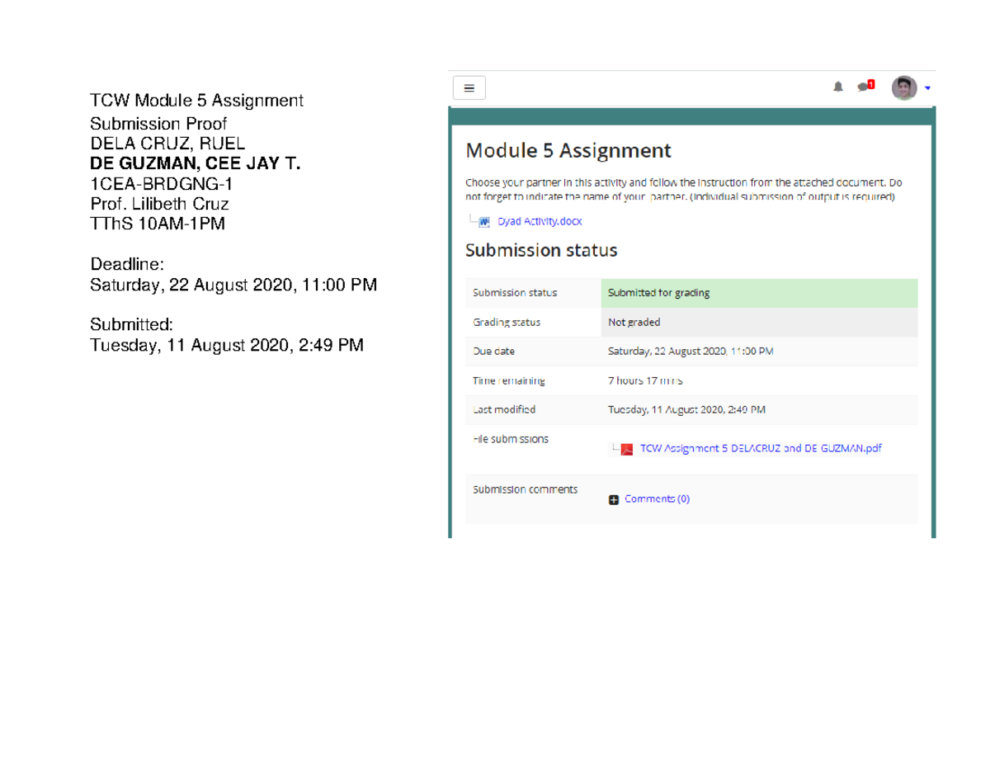Image resolution: width=990 pixels, height=765 pixels.
Task: Open the user account dropdown arrow
Action: coord(926,87)
